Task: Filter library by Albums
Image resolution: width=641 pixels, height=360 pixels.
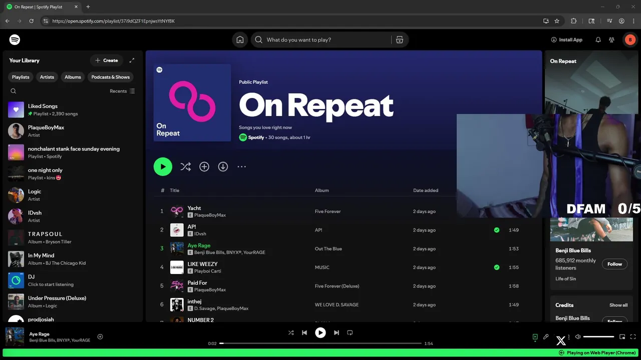Action: pyautogui.click(x=73, y=77)
